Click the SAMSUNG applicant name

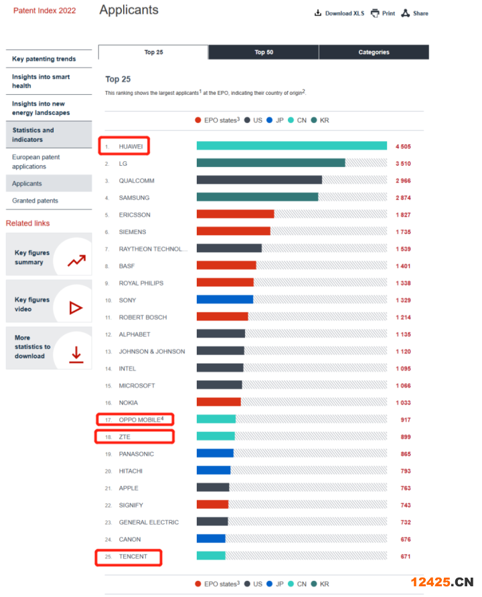(x=135, y=198)
